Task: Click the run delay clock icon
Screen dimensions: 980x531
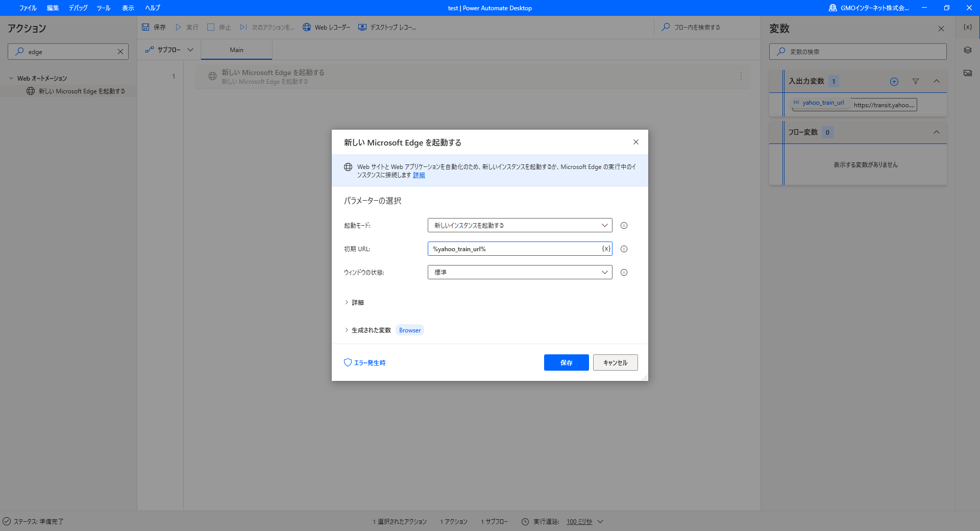Action: click(x=525, y=522)
